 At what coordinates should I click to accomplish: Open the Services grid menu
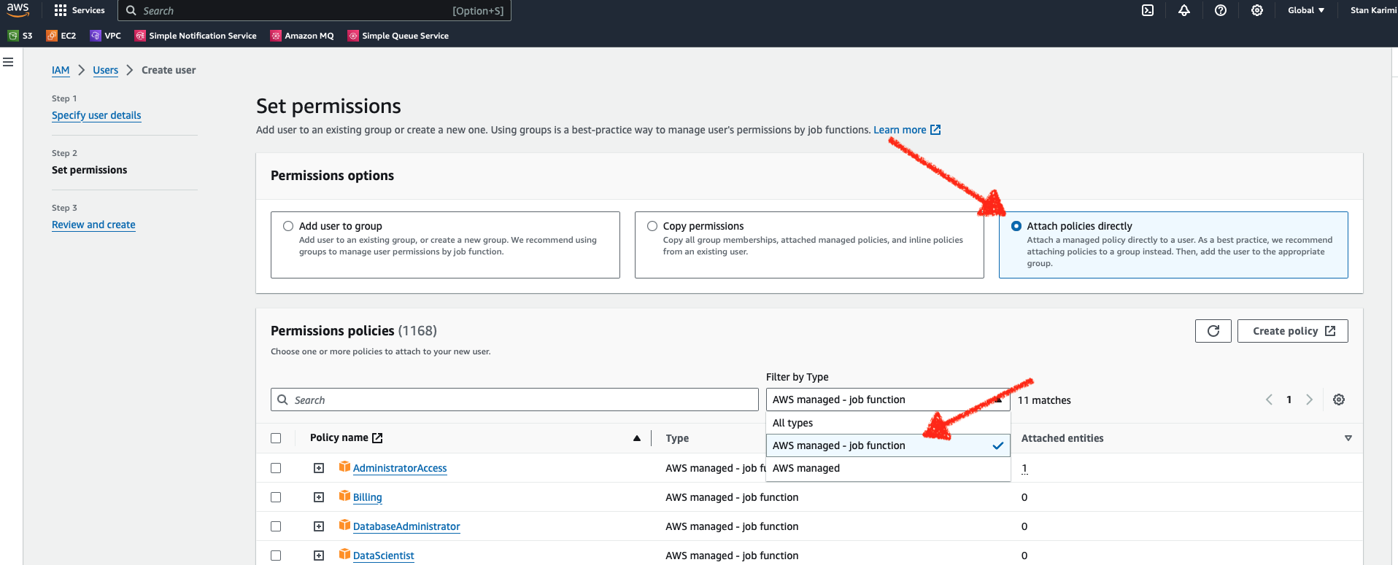coord(80,10)
